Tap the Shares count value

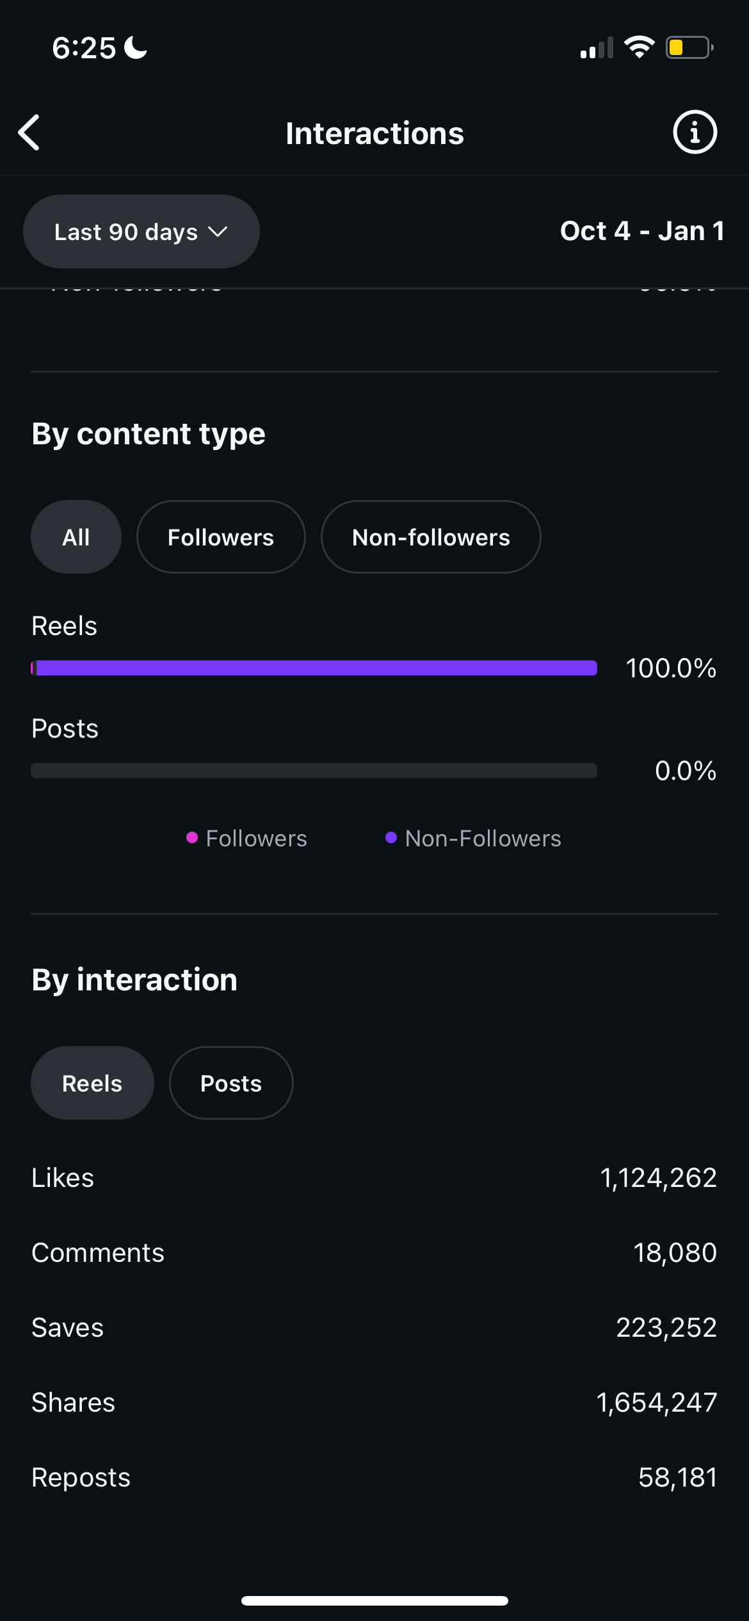(656, 1403)
